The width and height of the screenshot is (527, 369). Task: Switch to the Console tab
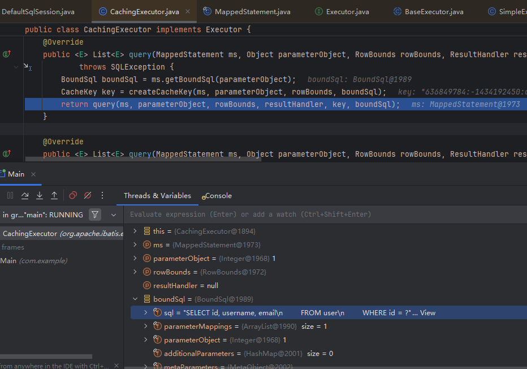pos(217,196)
